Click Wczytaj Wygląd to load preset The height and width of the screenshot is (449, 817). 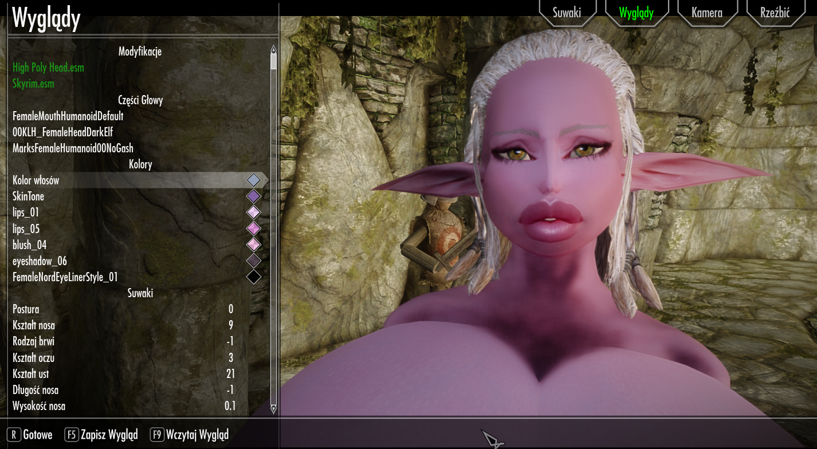pyautogui.click(x=198, y=435)
